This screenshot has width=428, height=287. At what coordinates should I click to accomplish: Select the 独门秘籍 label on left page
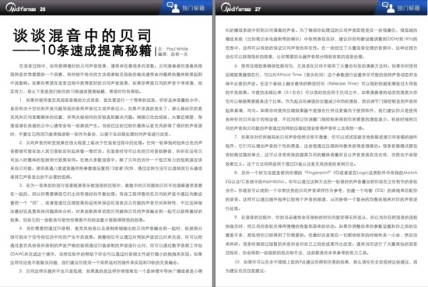(x=193, y=8)
